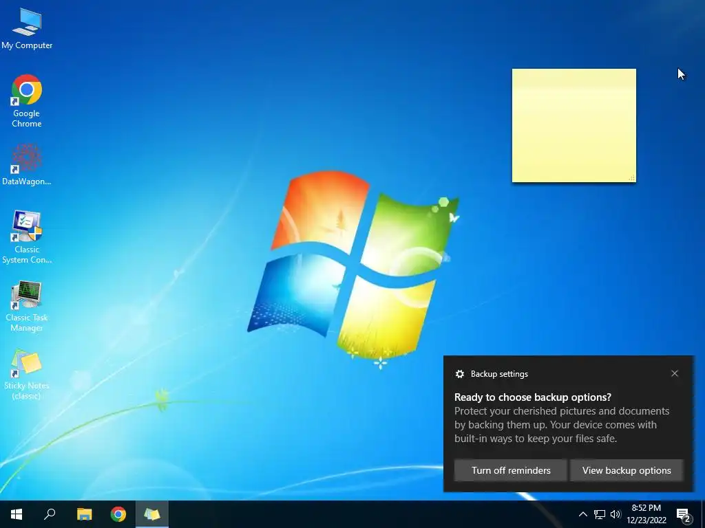Click View backup options button
This screenshot has width=705, height=528.
point(627,470)
